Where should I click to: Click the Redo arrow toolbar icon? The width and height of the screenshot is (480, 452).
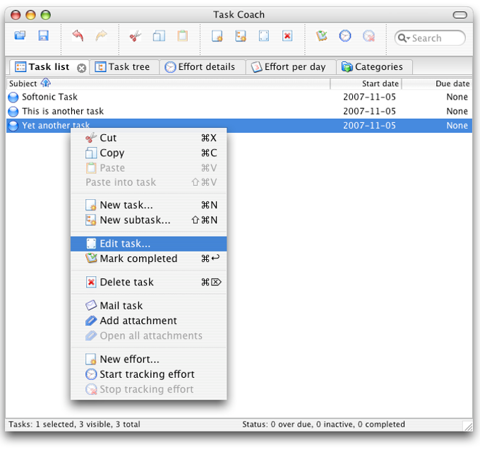point(101,35)
